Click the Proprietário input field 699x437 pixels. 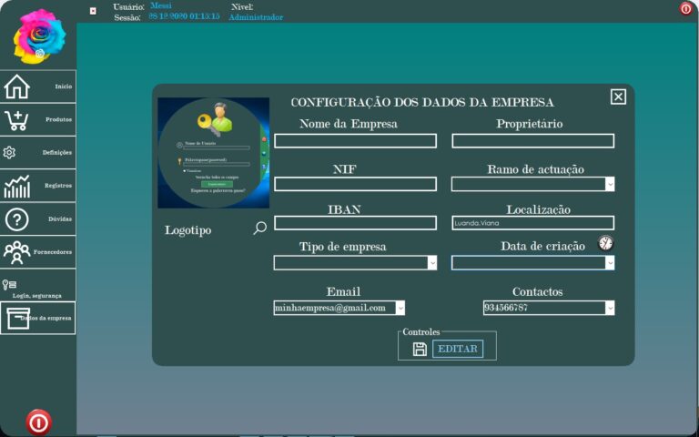click(x=533, y=141)
